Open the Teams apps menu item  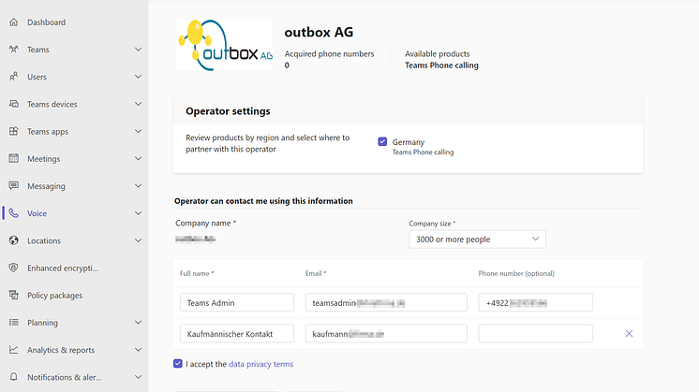click(x=48, y=132)
